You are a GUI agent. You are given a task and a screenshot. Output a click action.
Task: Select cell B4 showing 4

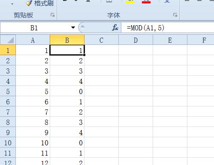(67, 81)
